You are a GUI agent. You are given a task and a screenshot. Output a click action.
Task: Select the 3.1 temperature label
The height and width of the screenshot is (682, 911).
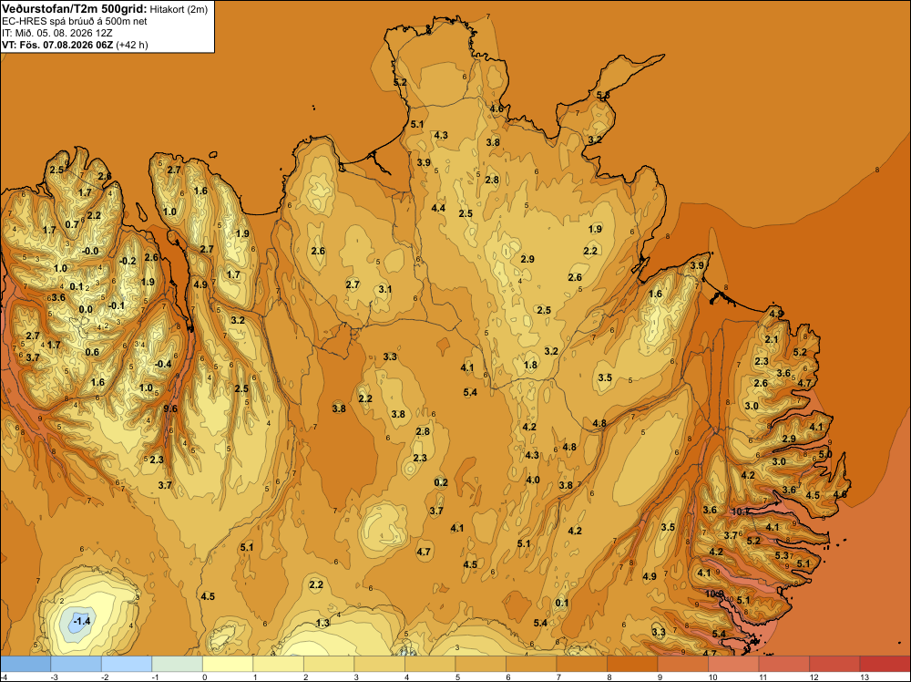click(x=384, y=290)
